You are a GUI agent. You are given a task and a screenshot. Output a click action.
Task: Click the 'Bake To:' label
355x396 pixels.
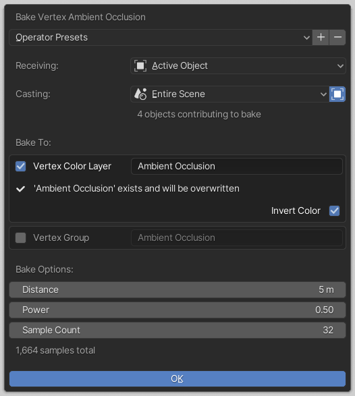click(x=33, y=143)
